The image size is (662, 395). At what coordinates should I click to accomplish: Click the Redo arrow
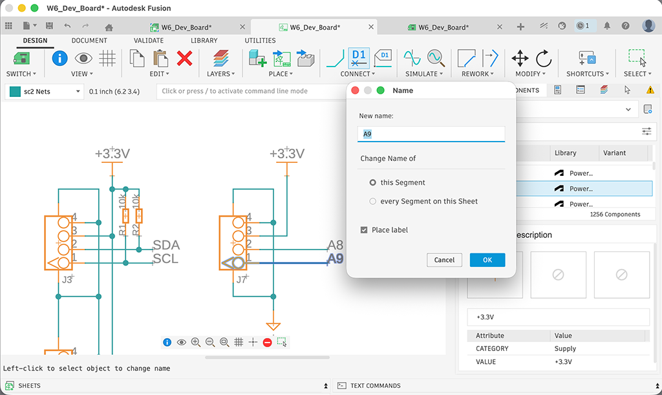[x=85, y=26]
